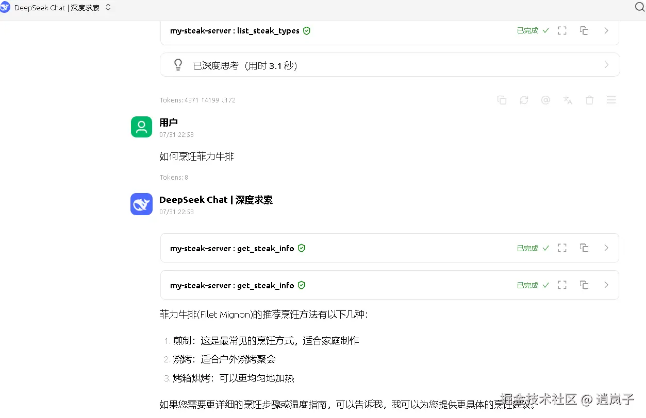Viewport: 646px width, 418px height.
Task: Copy the list_steak_types tool result
Action: pyautogui.click(x=584, y=31)
